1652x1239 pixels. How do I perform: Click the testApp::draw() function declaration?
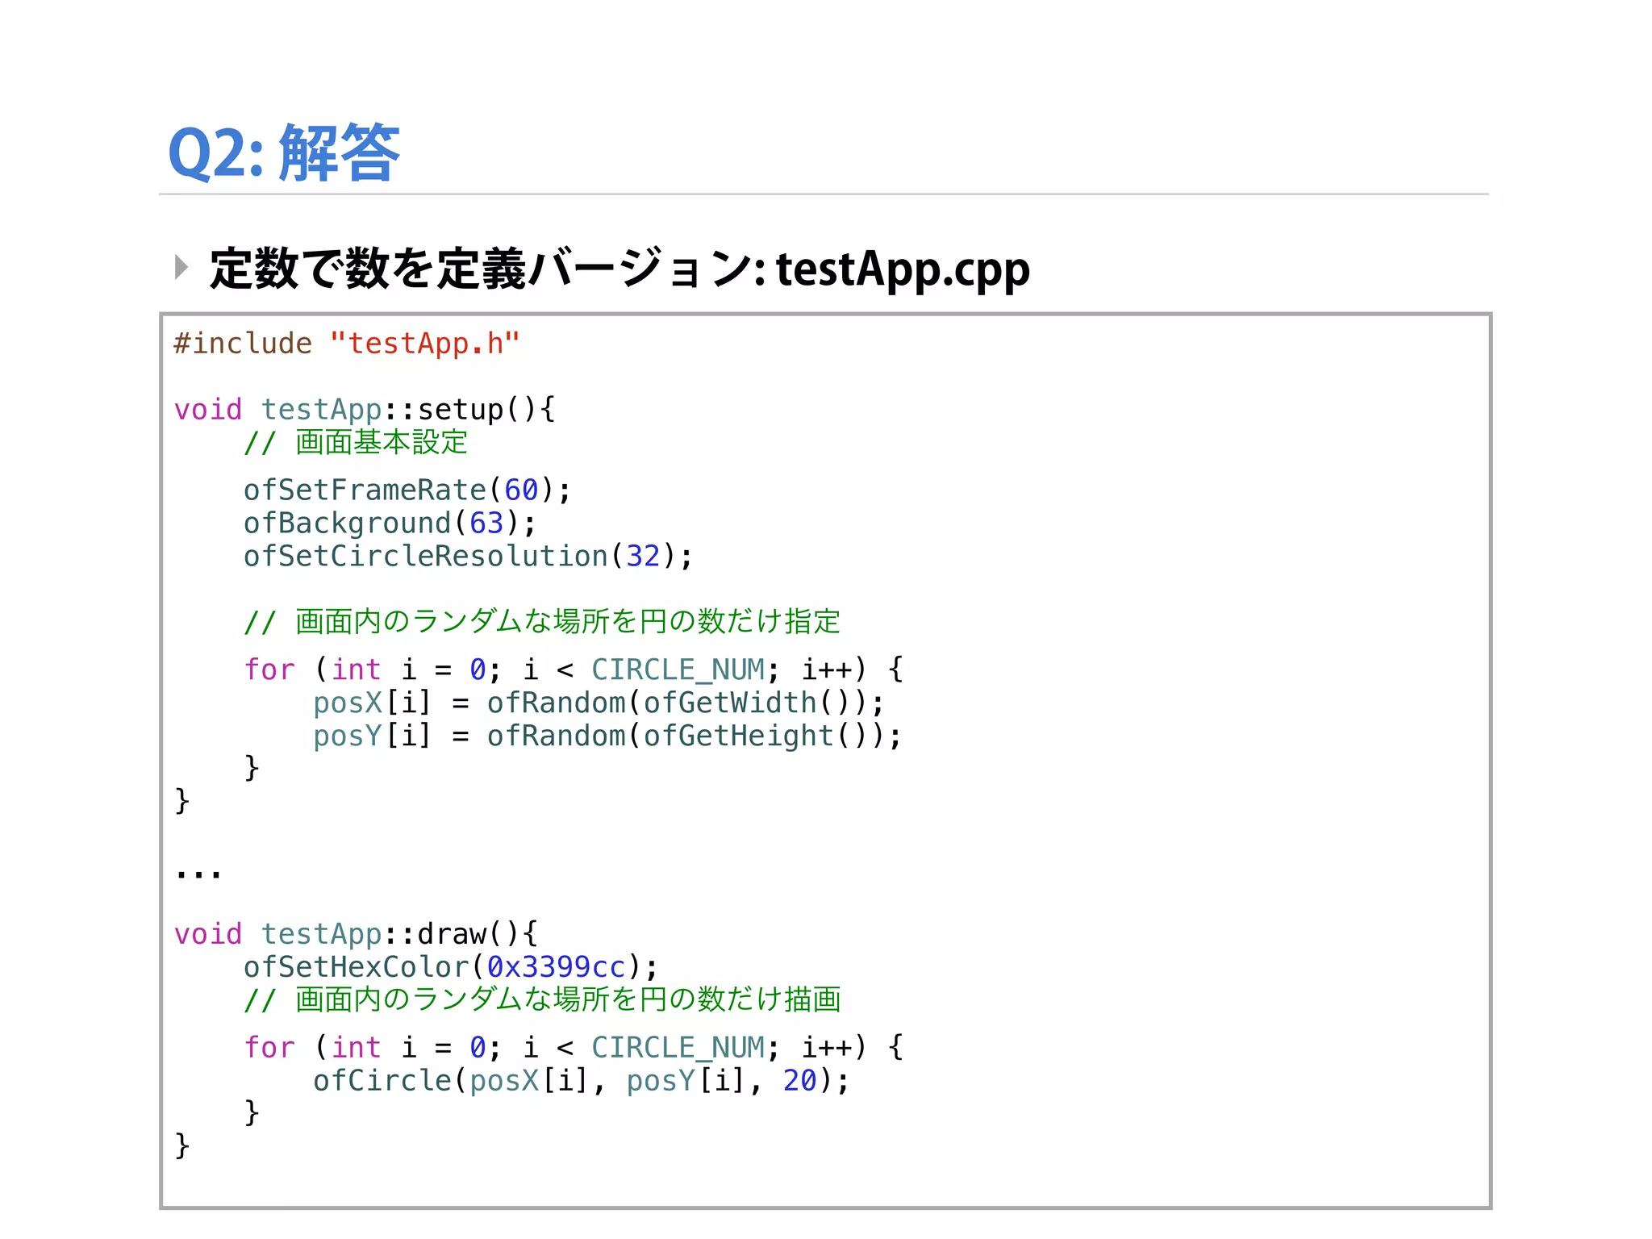356,933
